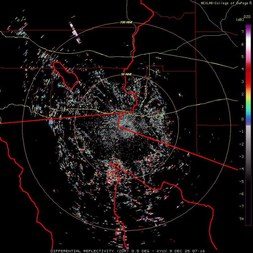Click the legend value -6
The height and width of the screenshot is (253, 253).
coord(241,194)
